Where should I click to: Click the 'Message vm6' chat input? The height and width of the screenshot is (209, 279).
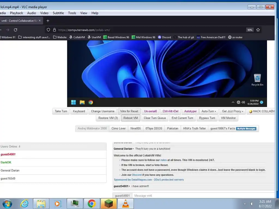(204, 196)
